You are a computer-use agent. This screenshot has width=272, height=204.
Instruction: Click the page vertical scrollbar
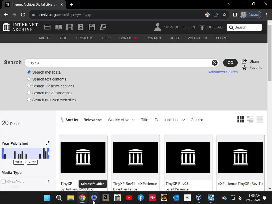[270, 53]
